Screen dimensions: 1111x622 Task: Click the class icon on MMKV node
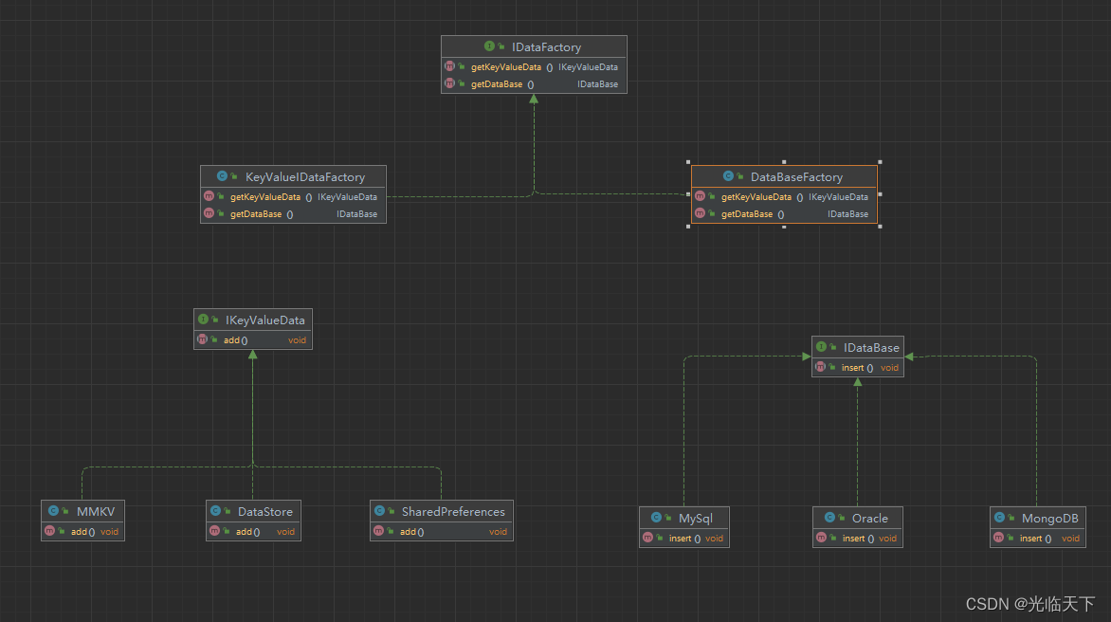click(x=53, y=511)
